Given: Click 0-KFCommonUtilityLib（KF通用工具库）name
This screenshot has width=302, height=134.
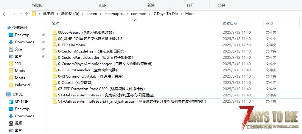Looking at the screenshot, I should click(x=91, y=76).
